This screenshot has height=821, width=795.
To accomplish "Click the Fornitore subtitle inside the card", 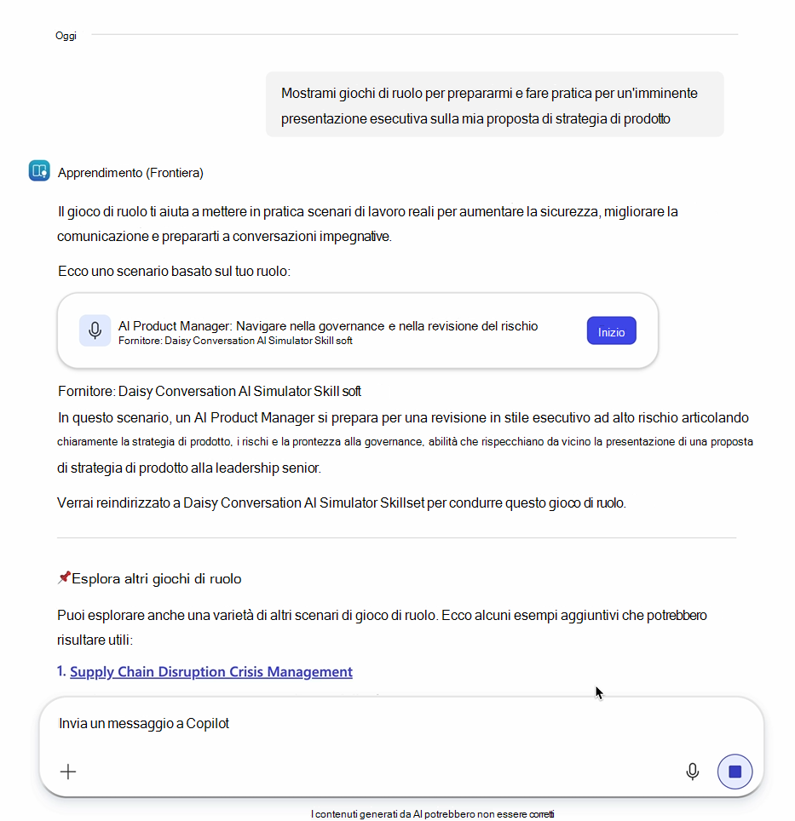I will click(x=235, y=341).
